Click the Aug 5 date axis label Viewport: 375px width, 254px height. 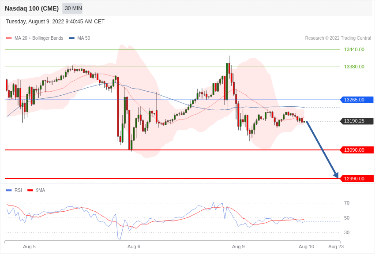click(x=29, y=247)
